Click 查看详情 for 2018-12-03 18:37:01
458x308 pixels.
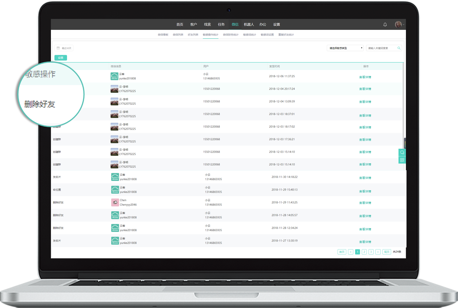tap(365, 116)
